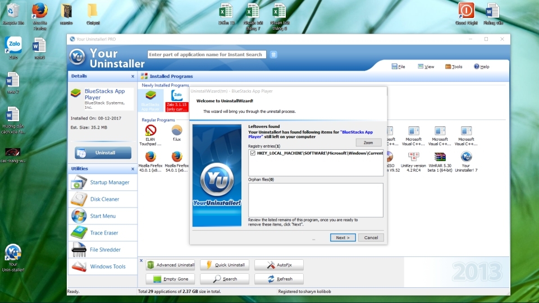The image size is (539, 303).
Task: Open Startup Manager utility
Action: tap(103, 182)
